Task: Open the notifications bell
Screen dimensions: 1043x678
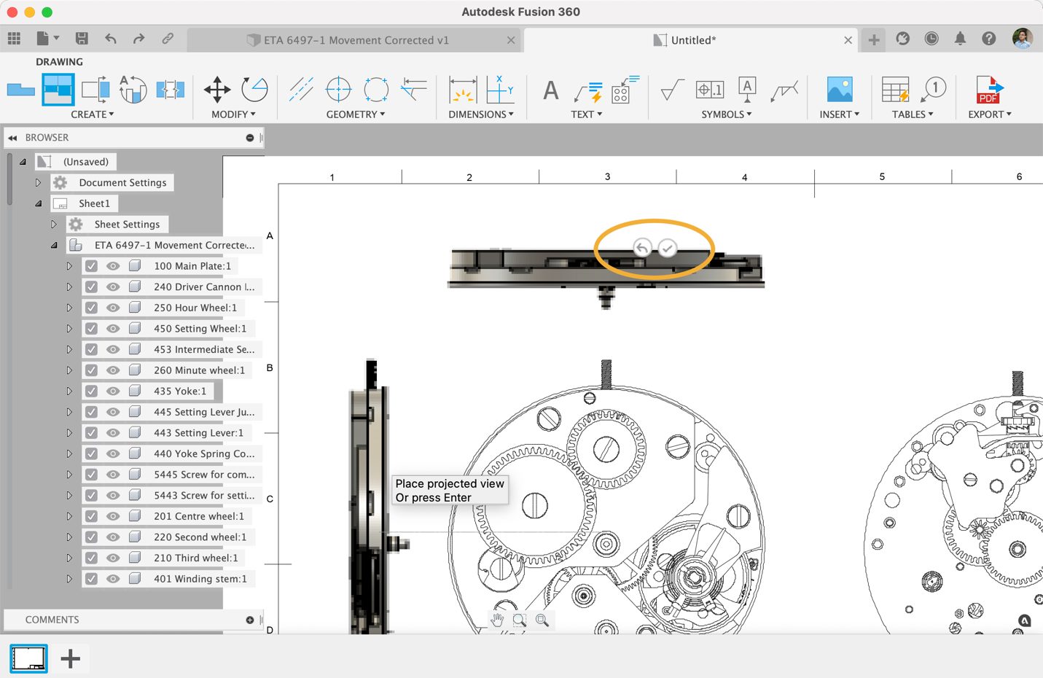Action: [960, 39]
